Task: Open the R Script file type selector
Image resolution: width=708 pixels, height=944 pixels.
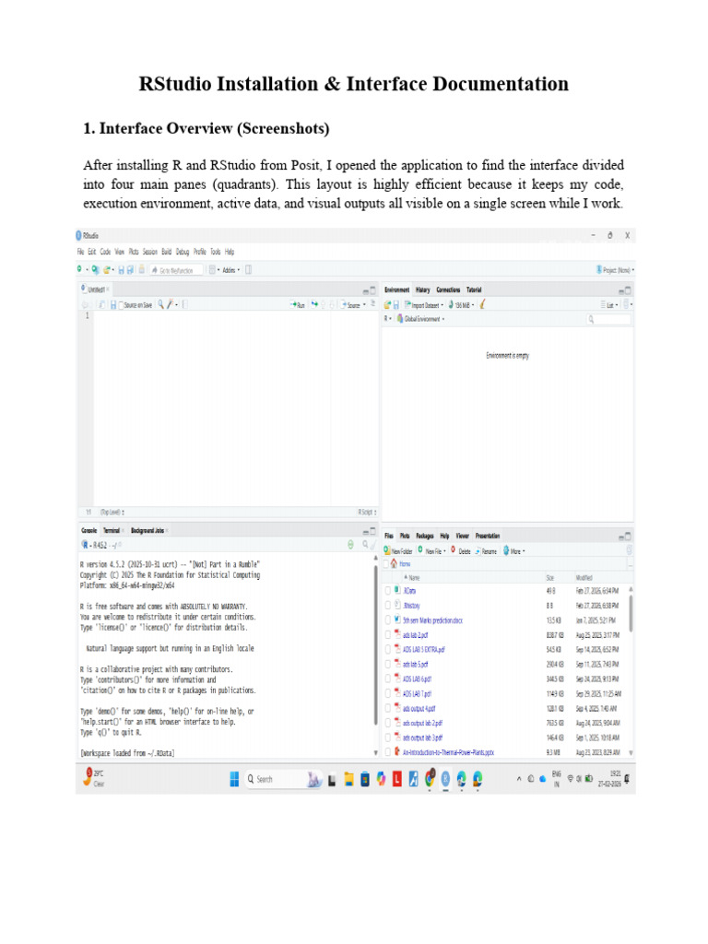Action: (367, 512)
